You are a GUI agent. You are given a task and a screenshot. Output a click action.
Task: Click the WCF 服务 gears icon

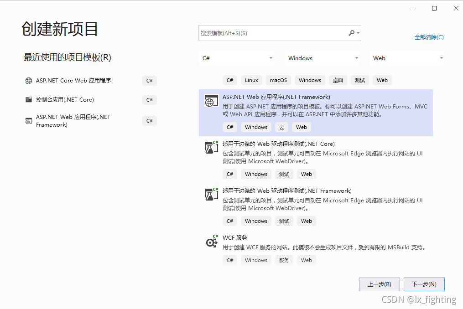[x=211, y=242]
